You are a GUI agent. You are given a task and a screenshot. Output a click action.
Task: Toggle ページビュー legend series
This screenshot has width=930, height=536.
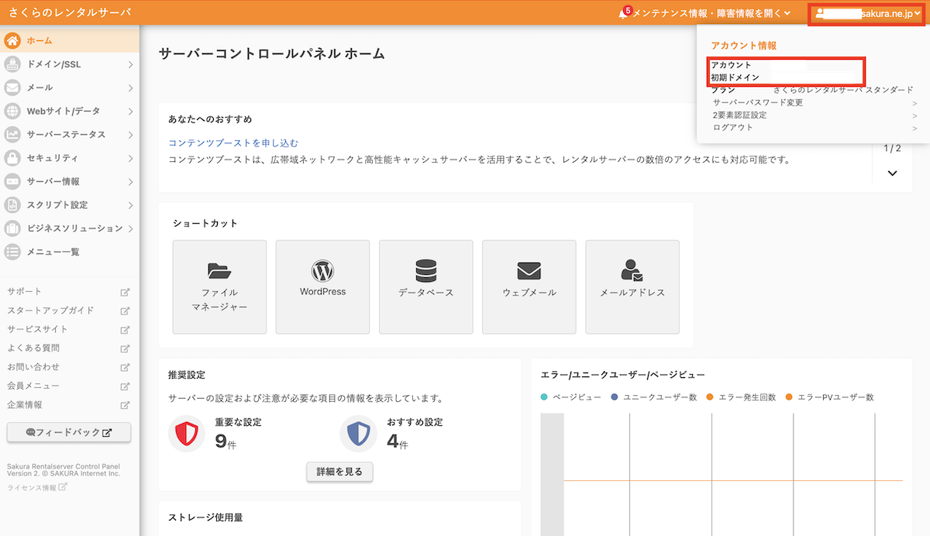pyautogui.click(x=570, y=397)
